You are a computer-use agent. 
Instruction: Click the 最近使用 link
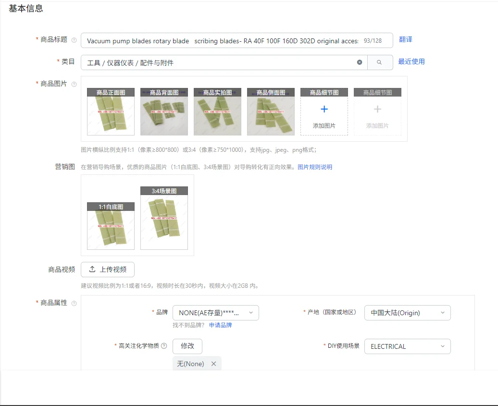411,62
